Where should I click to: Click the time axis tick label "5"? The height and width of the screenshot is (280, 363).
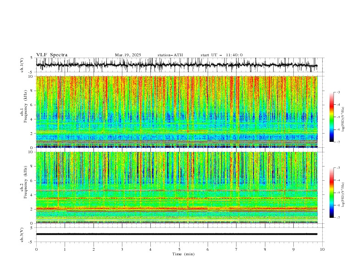(x=179, y=249)
